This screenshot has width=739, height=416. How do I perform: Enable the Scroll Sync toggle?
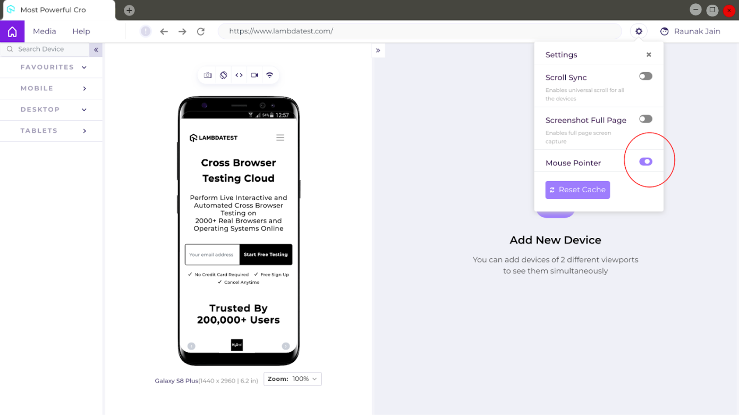click(x=645, y=77)
